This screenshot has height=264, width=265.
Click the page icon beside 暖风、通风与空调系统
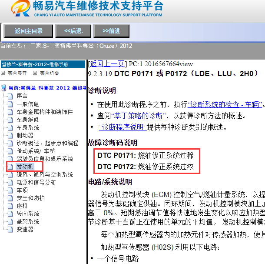(10, 175)
